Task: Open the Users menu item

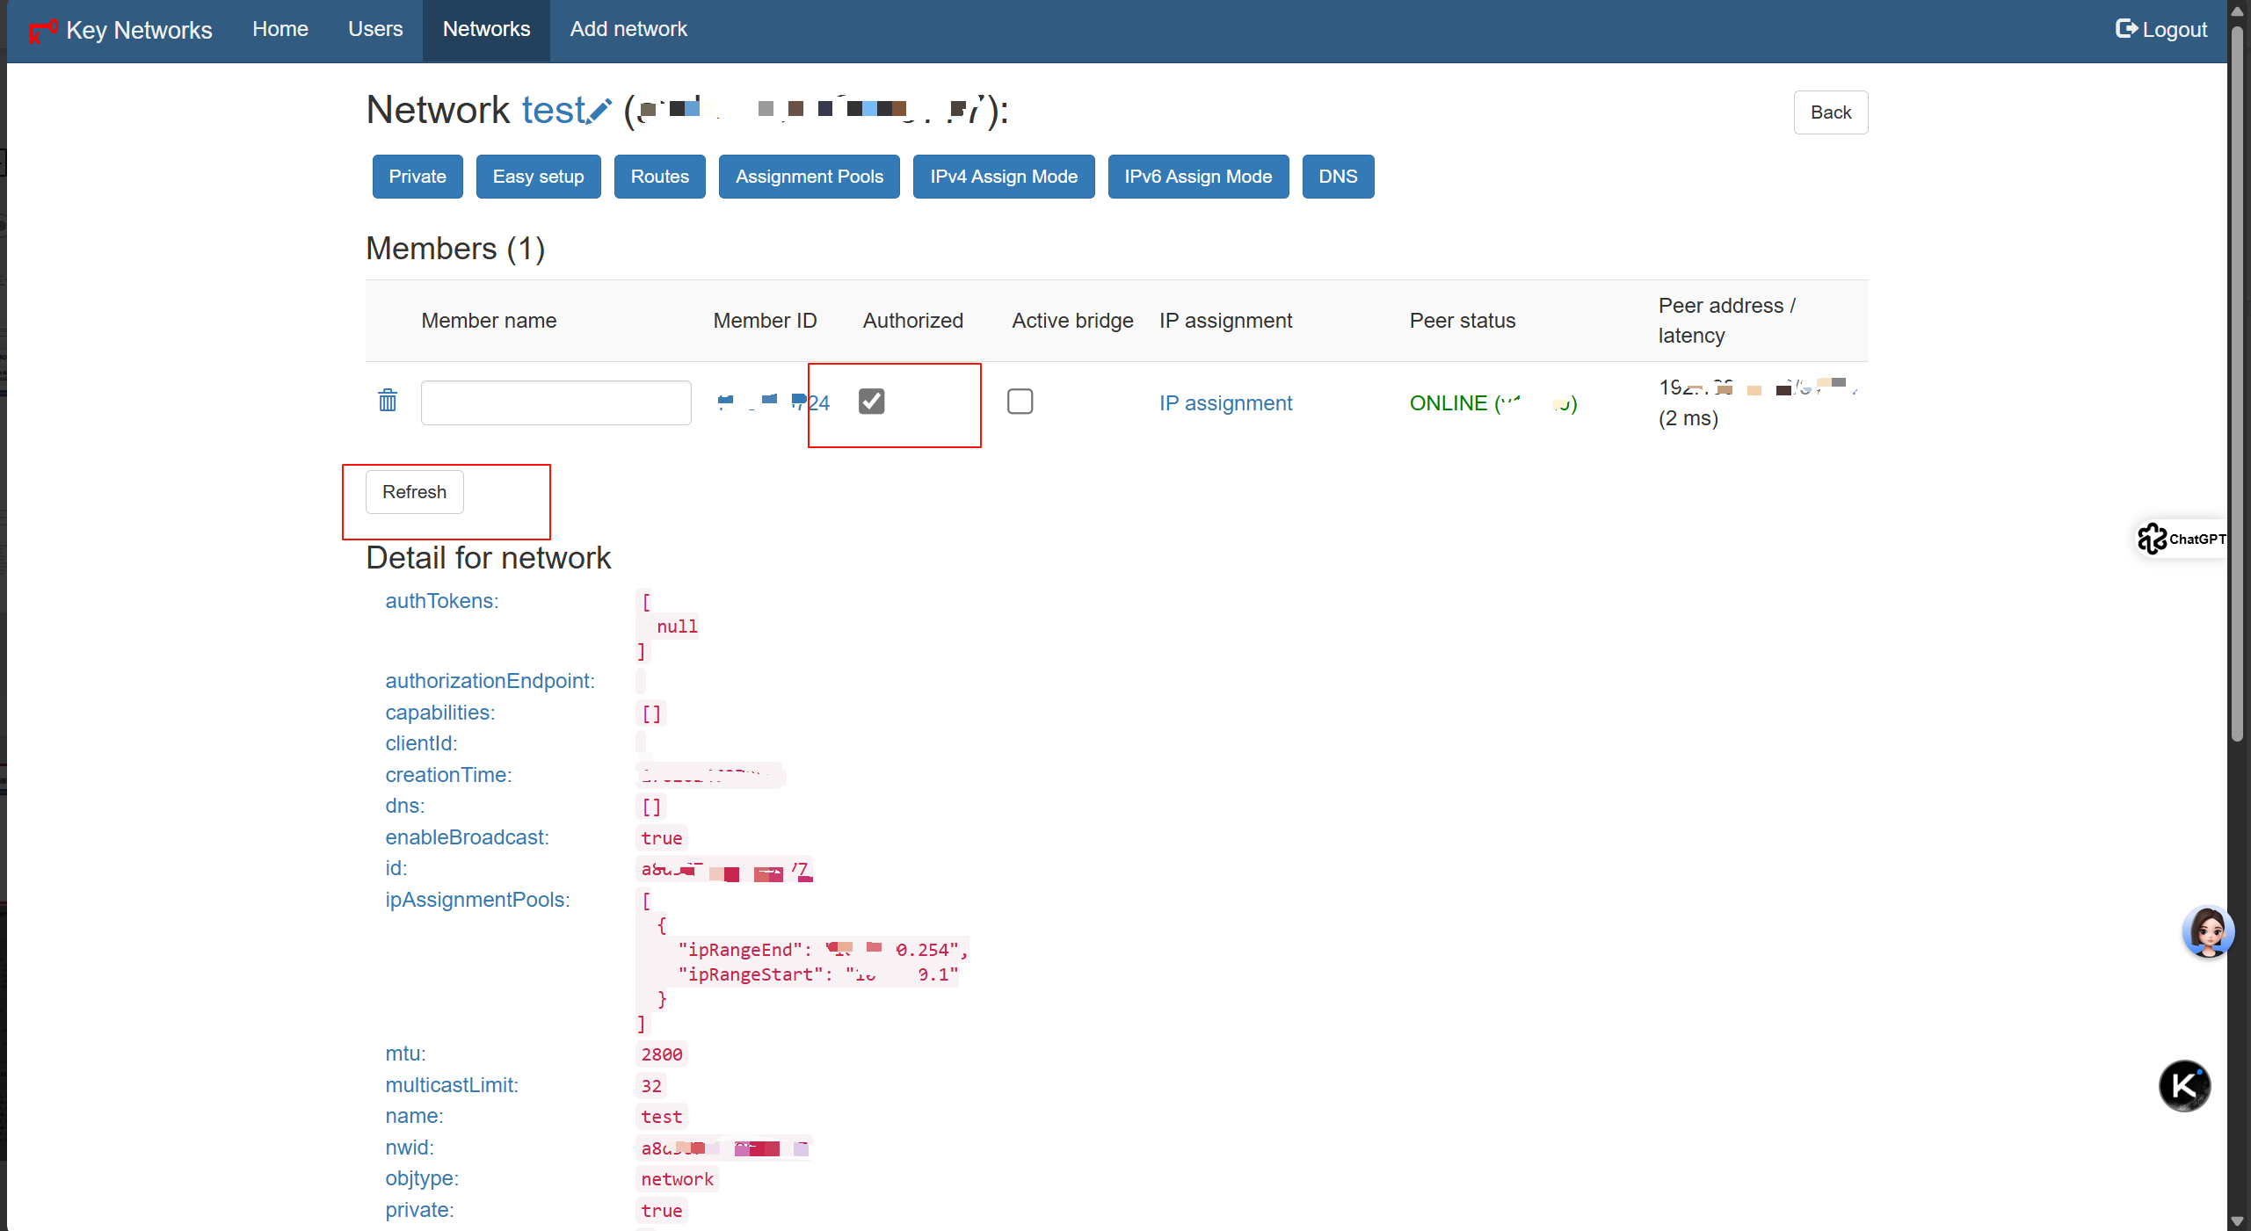Action: pos(375,29)
